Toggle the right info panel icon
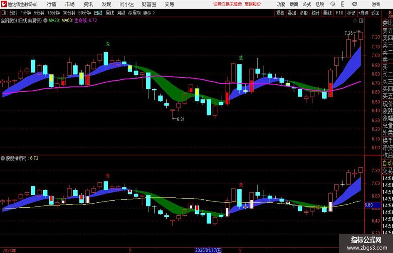Image resolution: width=393 pixels, height=253 pixels. 361,21
